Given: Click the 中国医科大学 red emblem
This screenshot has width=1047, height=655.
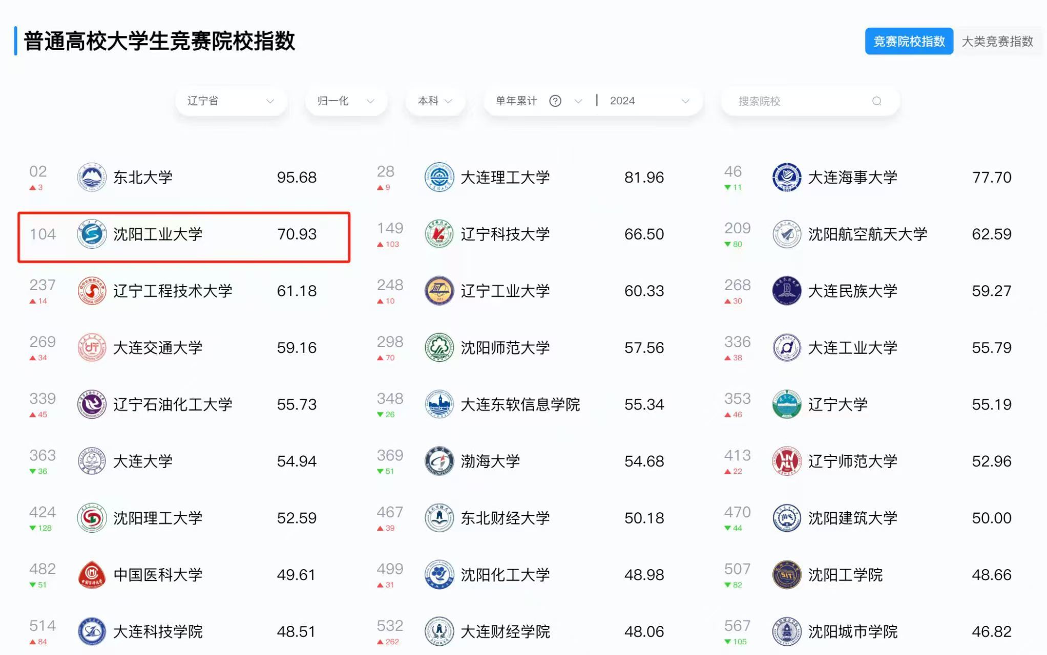Looking at the screenshot, I should pos(92,575).
